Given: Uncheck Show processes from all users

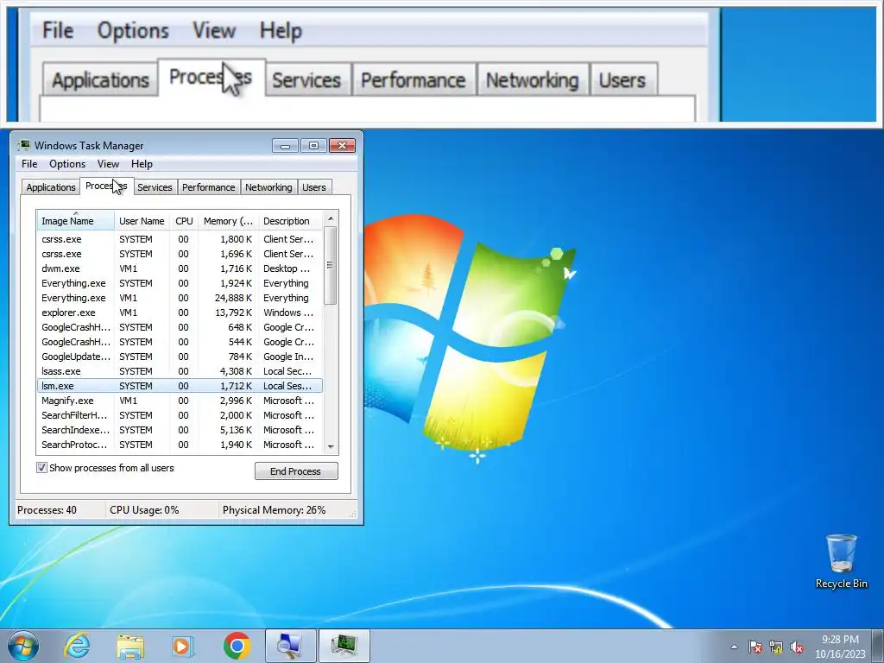Looking at the screenshot, I should click(x=41, y=467).
